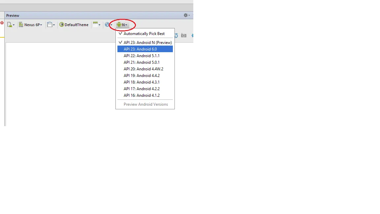
Task: Select API 17: Android 4.2.2
Action: 145,89
